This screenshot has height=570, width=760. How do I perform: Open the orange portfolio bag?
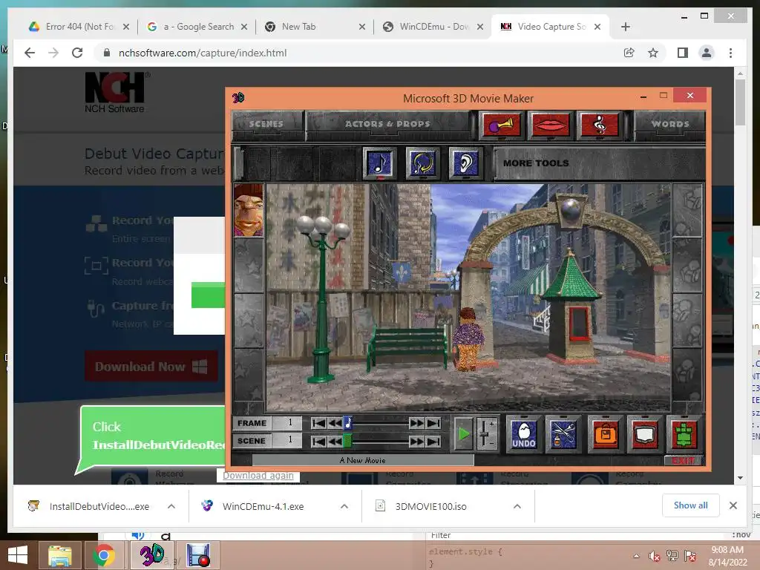pyautogui.click(x=606, y=433)
